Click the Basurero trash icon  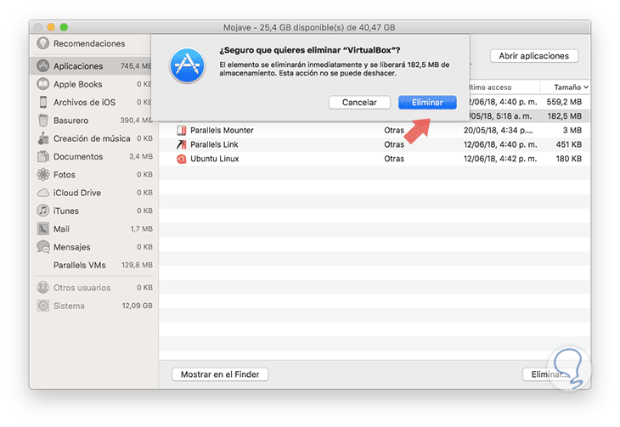click(x=42, y=121)
